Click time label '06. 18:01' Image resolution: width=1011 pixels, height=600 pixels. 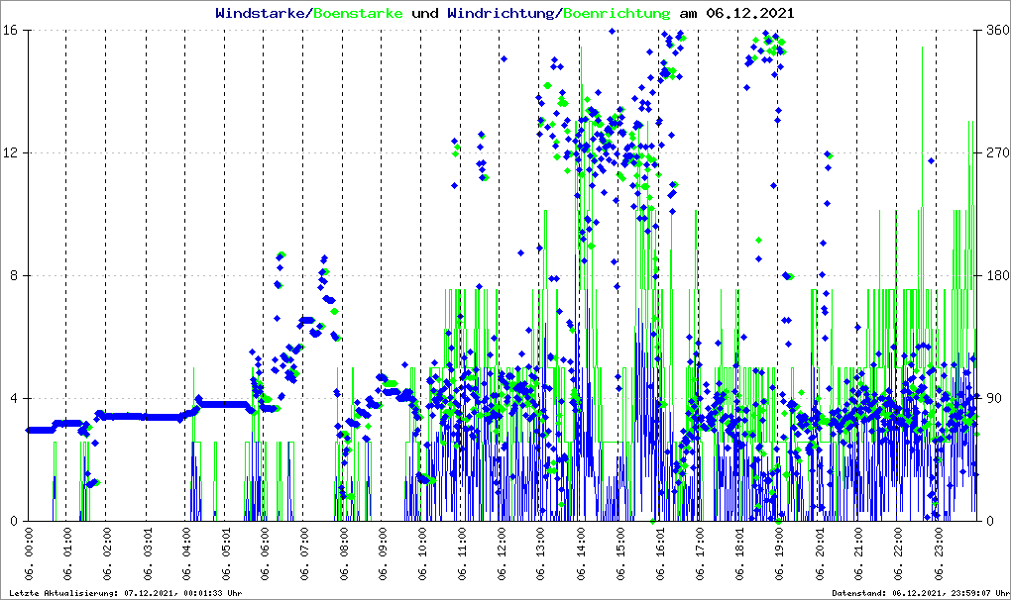click(739, 553)
